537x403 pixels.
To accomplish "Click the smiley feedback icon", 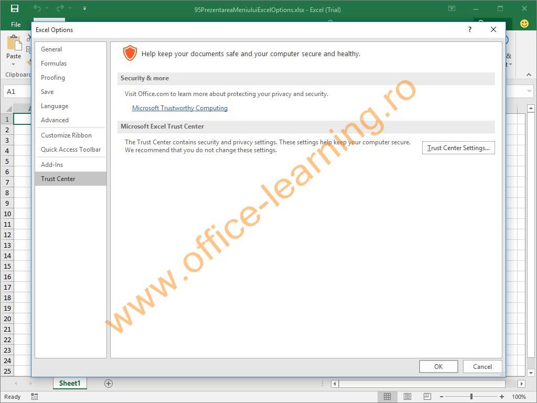I will (524, 24).
